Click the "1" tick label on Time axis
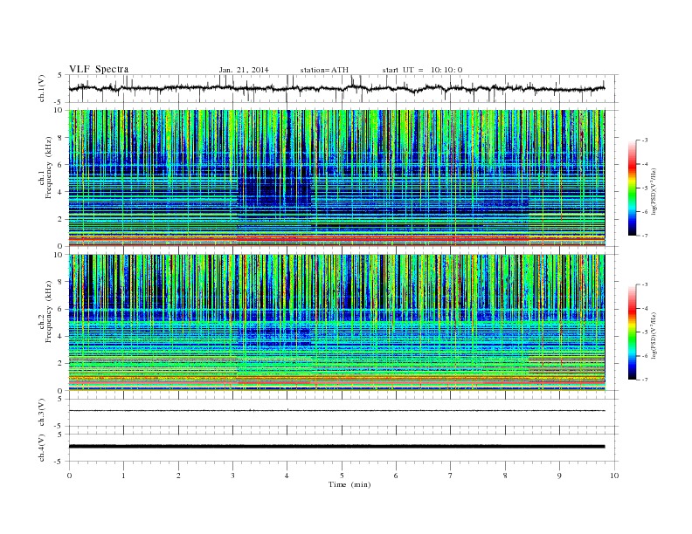The width and height of the screenshot is (692, 534). click(123, 476)
